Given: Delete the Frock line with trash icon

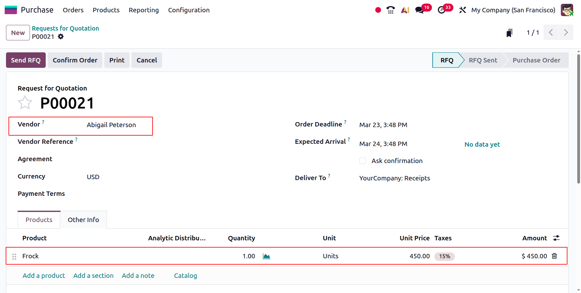Looking at the screenshot, I should point(555,256).
